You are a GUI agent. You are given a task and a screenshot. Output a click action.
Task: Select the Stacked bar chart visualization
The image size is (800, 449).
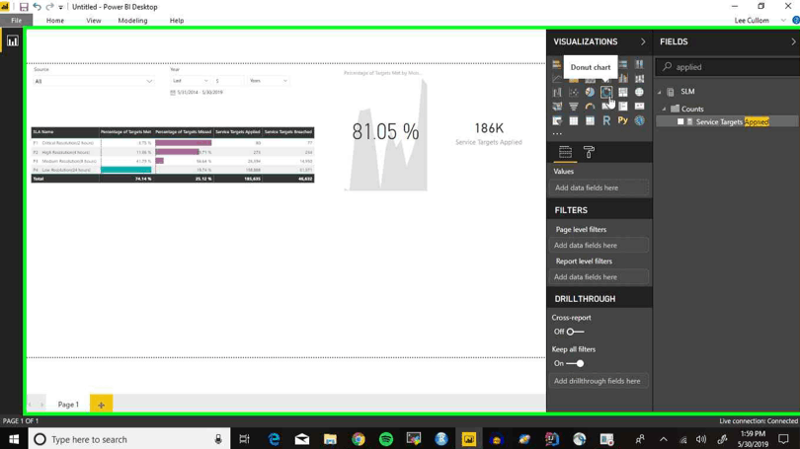click(557, 64)
